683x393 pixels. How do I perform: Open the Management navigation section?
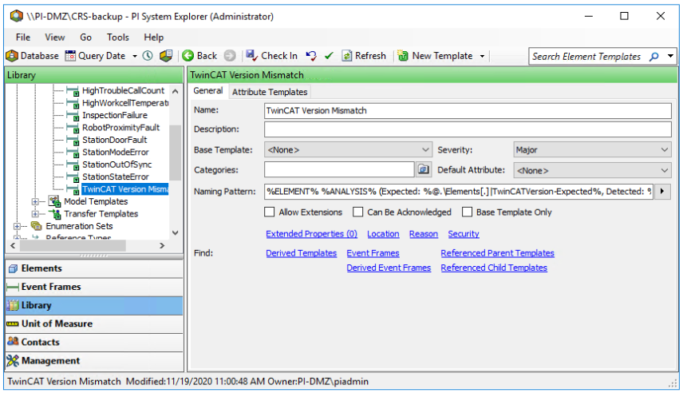tap(94, 361)
